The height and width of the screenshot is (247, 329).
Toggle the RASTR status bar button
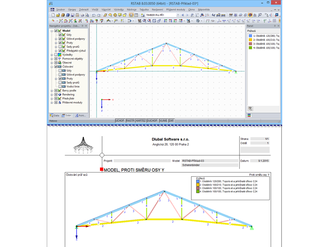click(x=130, y=120)
